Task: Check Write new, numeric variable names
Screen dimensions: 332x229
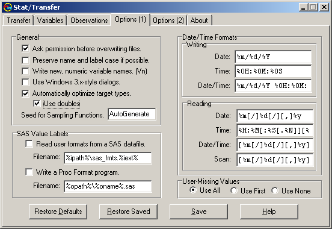Action: (x=25, y=71)
